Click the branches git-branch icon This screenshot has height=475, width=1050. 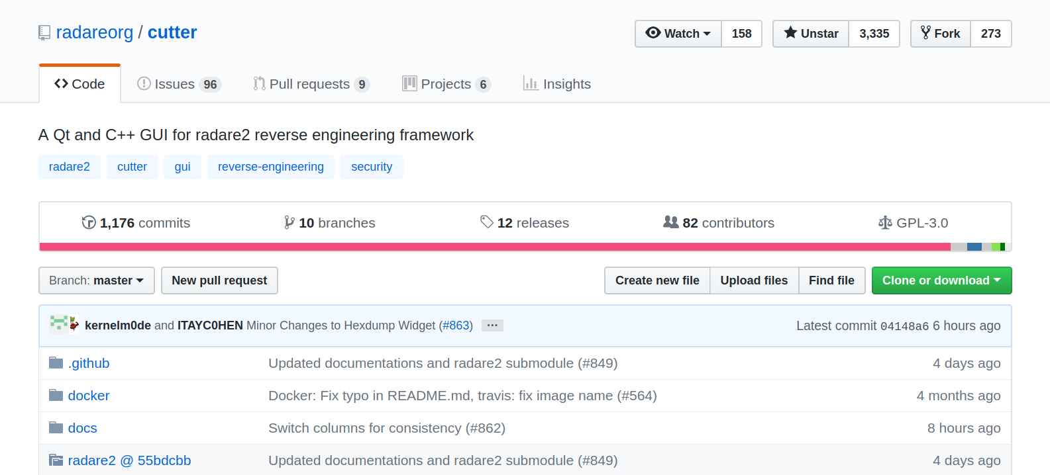coord(289,222)
